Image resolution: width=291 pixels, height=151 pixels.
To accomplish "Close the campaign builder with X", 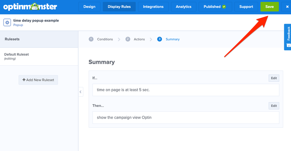I will click(x=287, y=7).
